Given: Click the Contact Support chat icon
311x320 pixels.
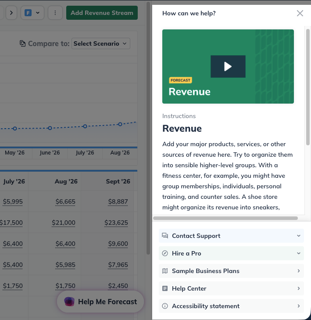Looking at the screenshot, I should coord(165,236).
